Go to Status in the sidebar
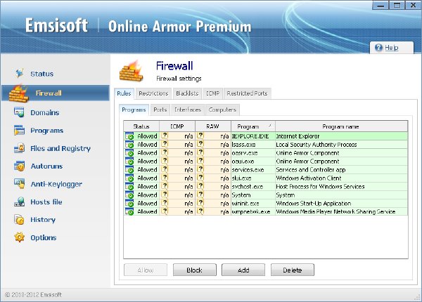 click(x=42, y=74)
